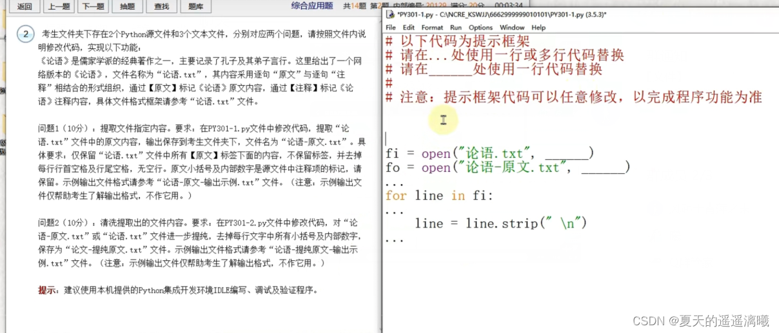Image resolution: width=779 pixels, height=333 pixels.
Task: Open the Options menu in IDLE
Action: point(480,28)
